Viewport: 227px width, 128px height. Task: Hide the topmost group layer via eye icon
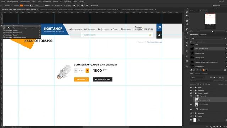(191, 87)
